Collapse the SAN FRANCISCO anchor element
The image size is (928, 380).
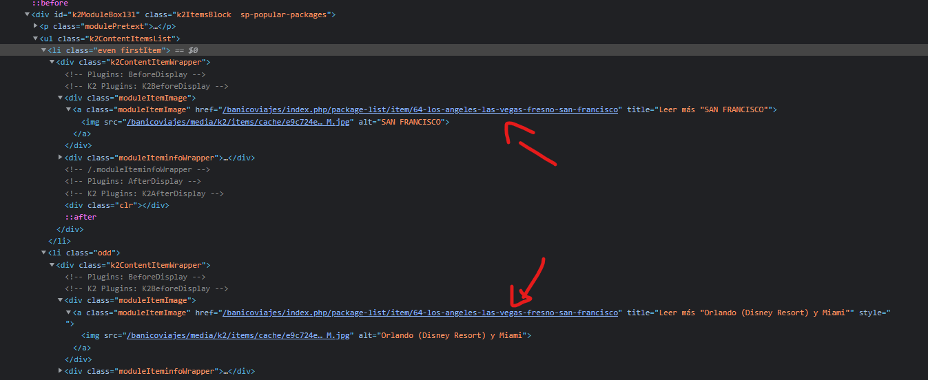[68, 109]
